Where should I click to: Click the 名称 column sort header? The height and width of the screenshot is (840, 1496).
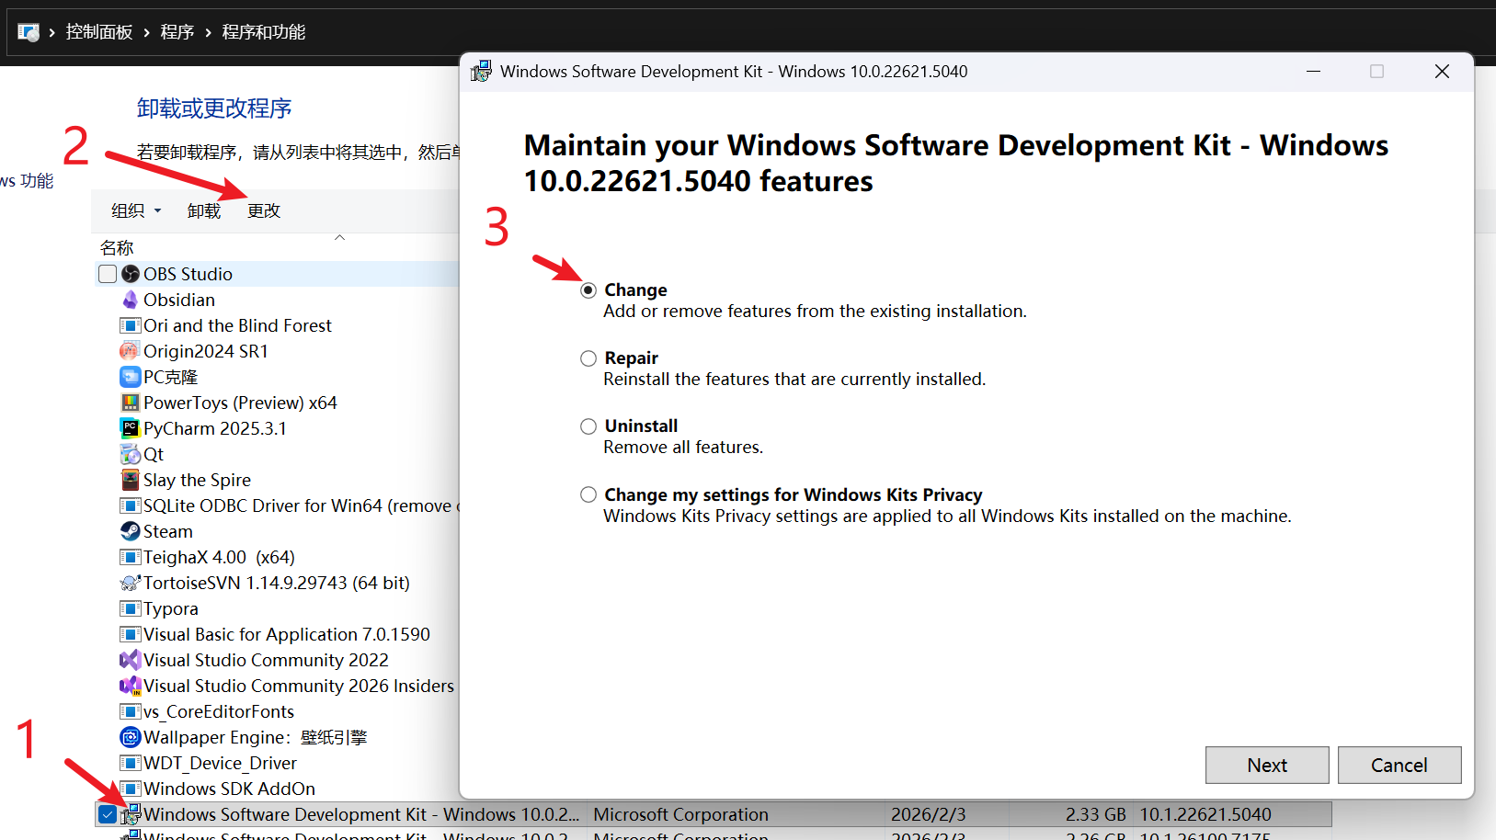(x=117, y=247)
